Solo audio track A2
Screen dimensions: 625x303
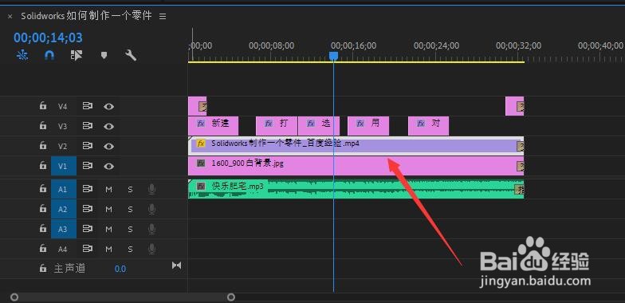click(x=130, y=209)
